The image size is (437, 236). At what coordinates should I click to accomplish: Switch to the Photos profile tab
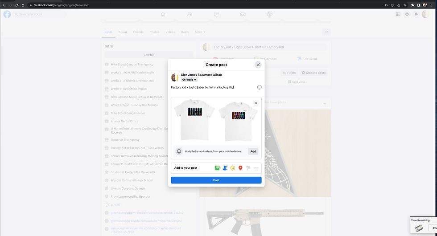(x=154, y=32)
